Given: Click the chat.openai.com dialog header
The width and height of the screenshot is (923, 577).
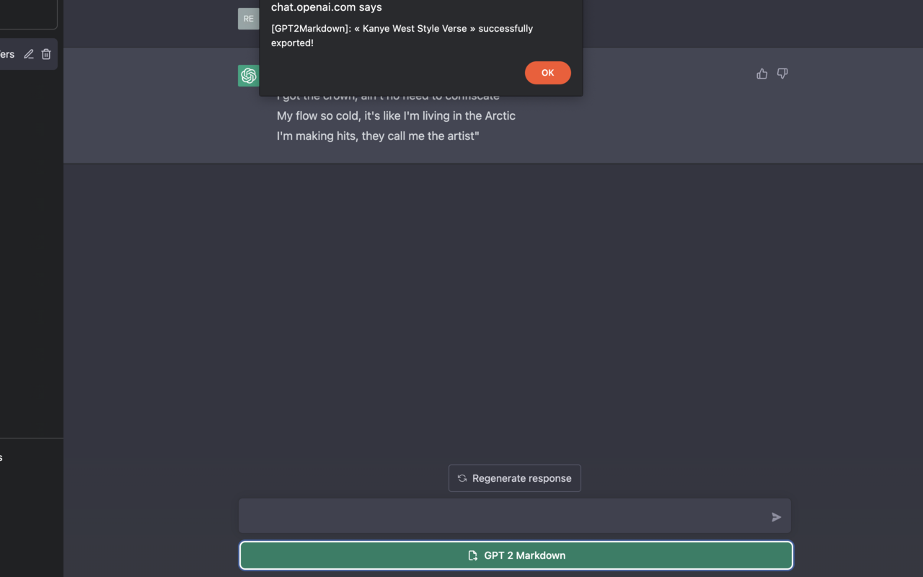Looking at the screenshot, I should click(326, 7).
